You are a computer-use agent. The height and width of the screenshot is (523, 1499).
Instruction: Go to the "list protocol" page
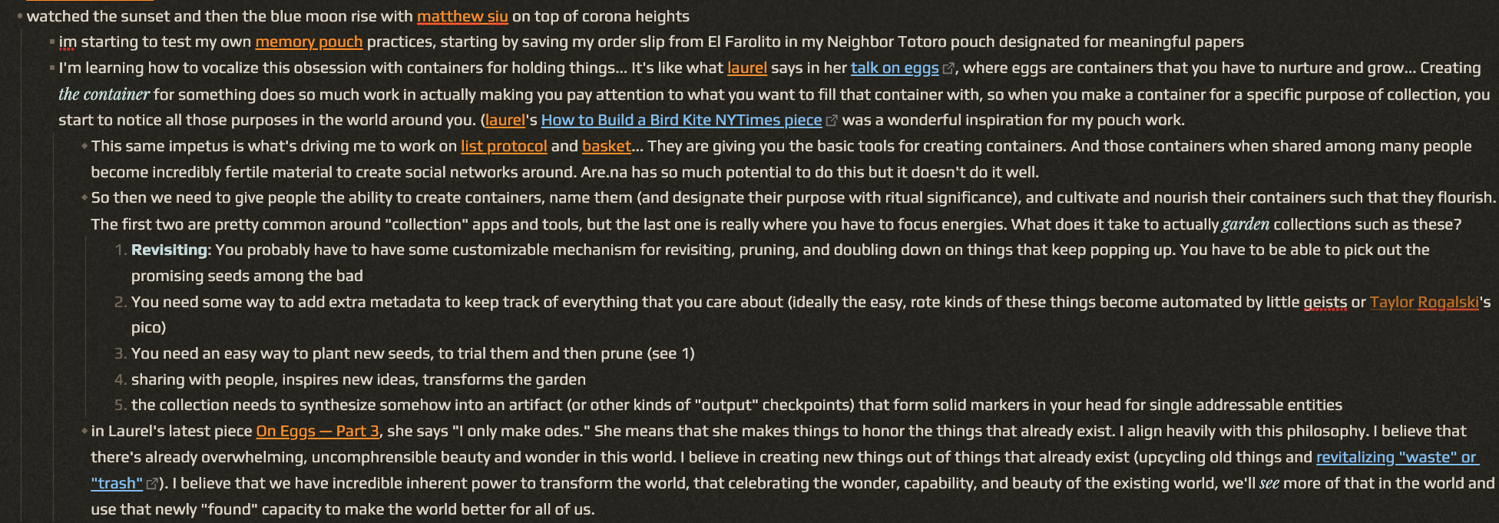(504, 146)
